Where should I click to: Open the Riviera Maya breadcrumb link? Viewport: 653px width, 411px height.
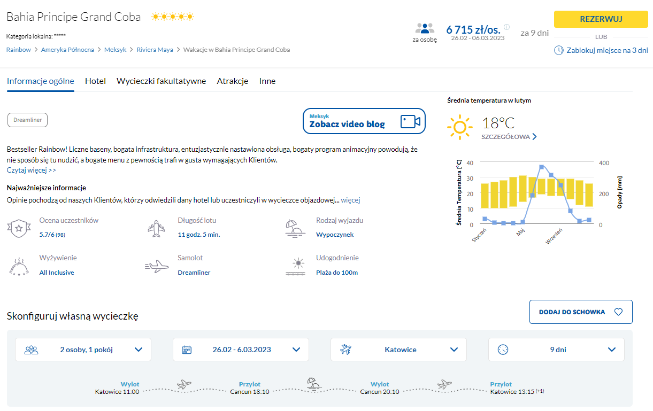pyautogui.click(x=155, y=50)
